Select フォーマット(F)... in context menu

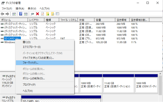coord(45,63)
